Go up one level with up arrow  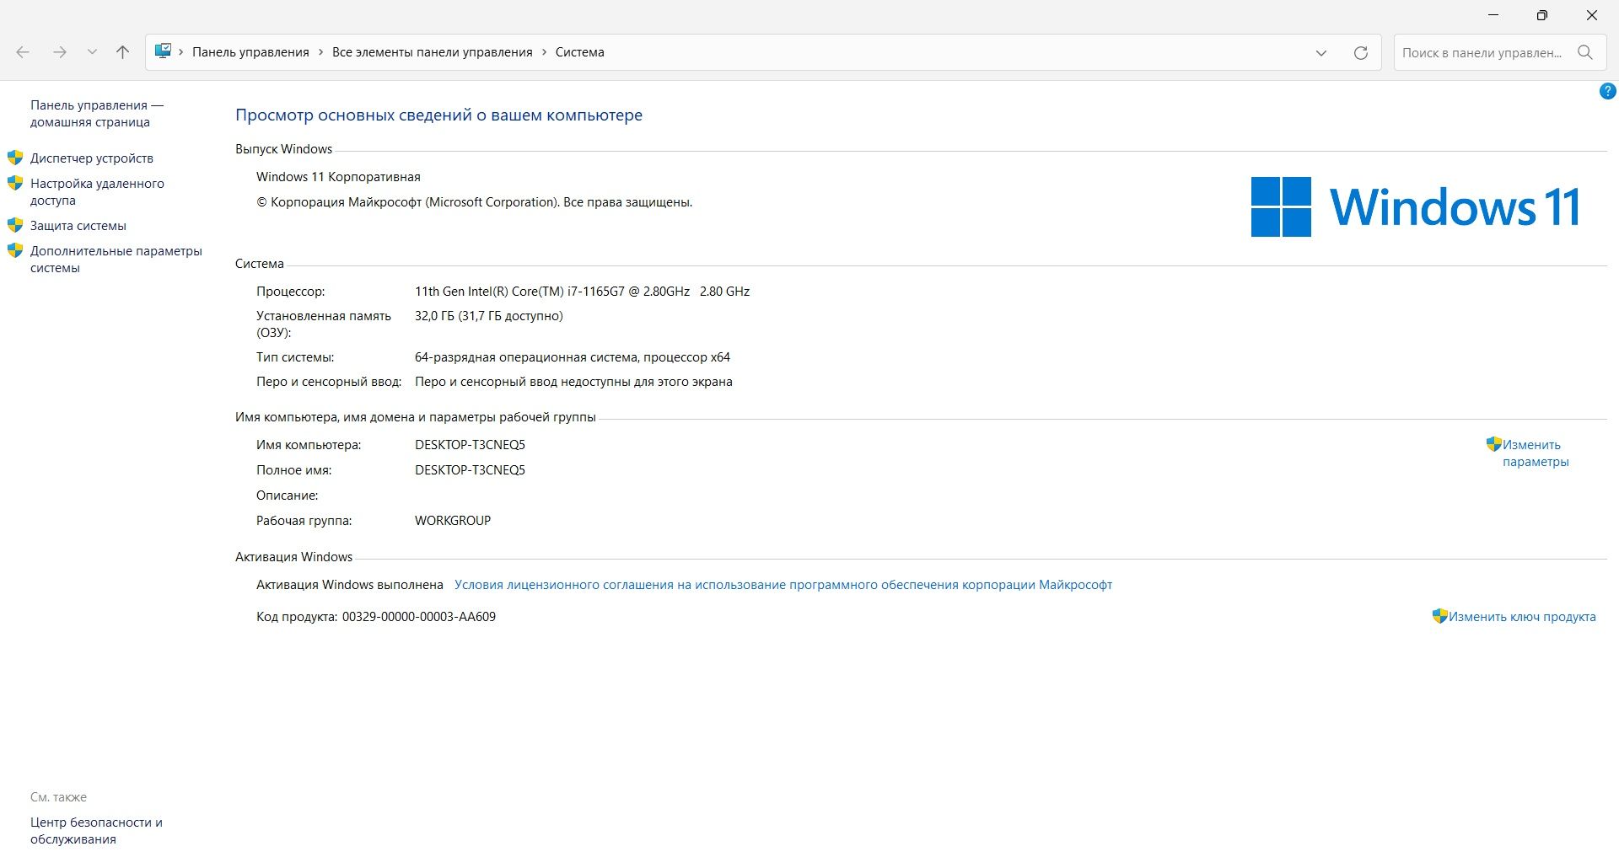click(x=122, y=52)
